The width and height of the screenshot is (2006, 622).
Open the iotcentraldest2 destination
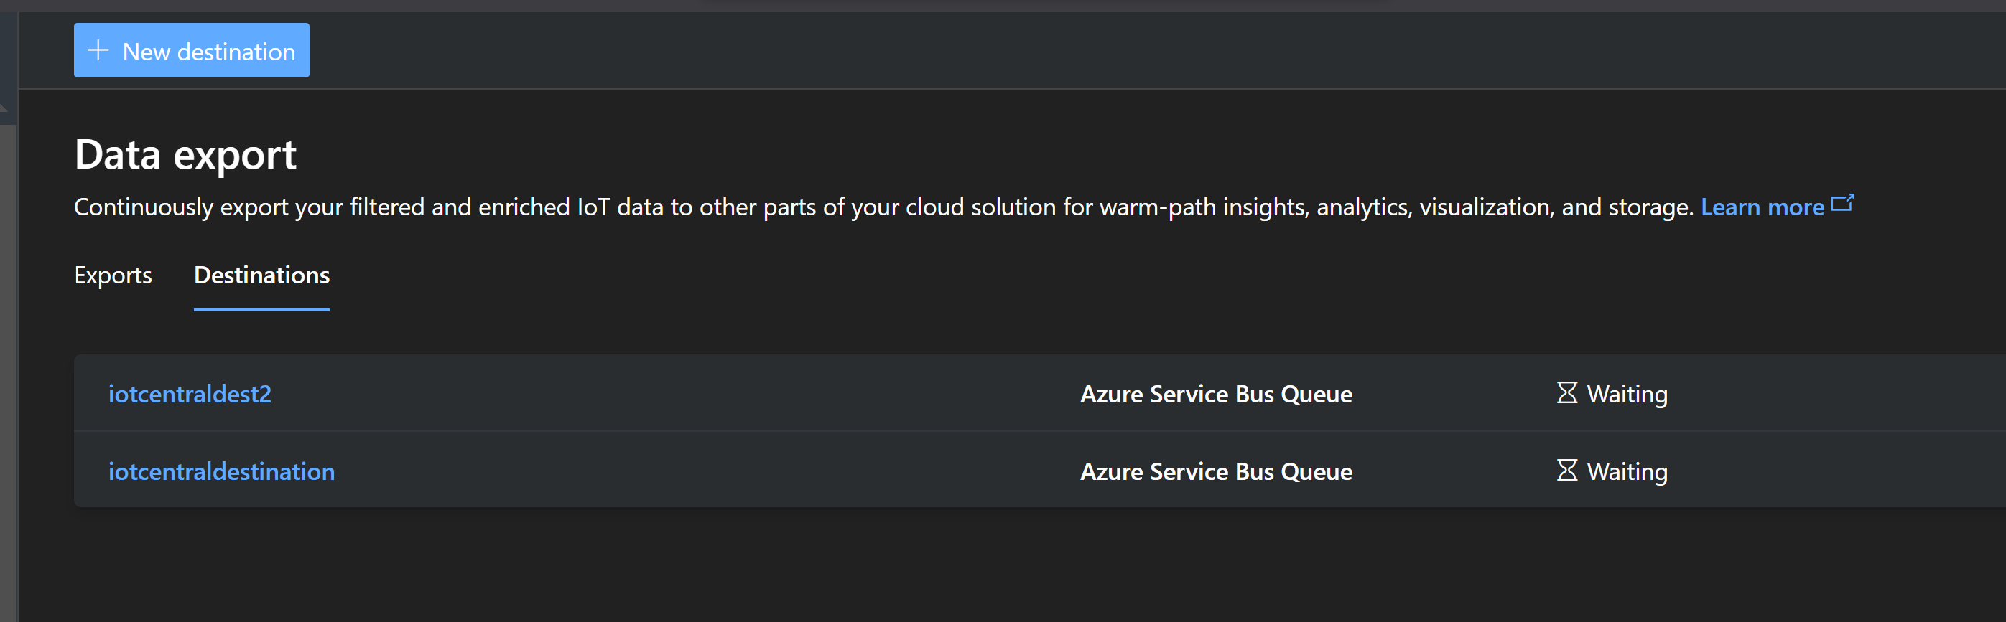click(x=189, y=394)
